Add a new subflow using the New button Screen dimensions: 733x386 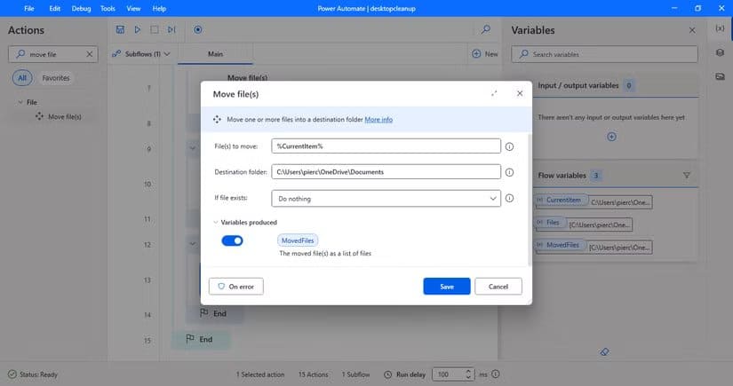point(485,53)
